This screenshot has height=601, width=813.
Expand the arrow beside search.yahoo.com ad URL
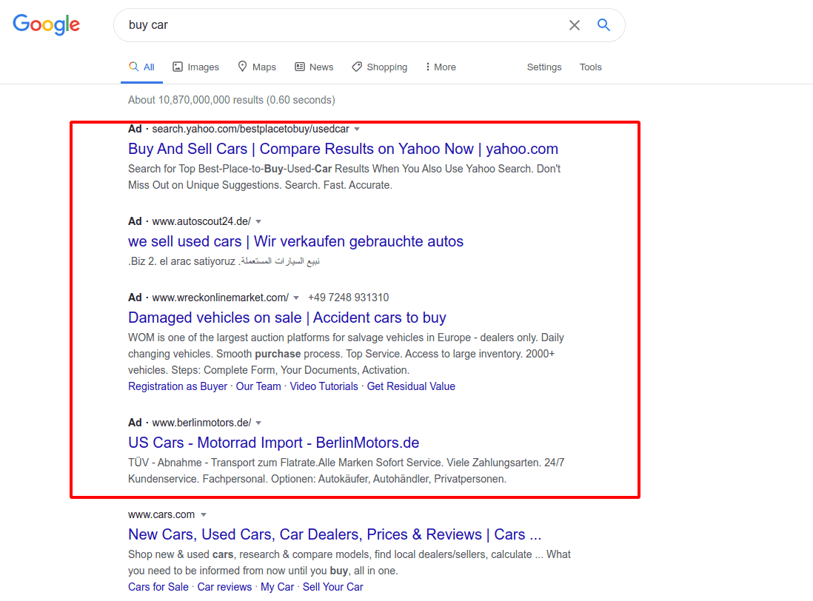357,129
